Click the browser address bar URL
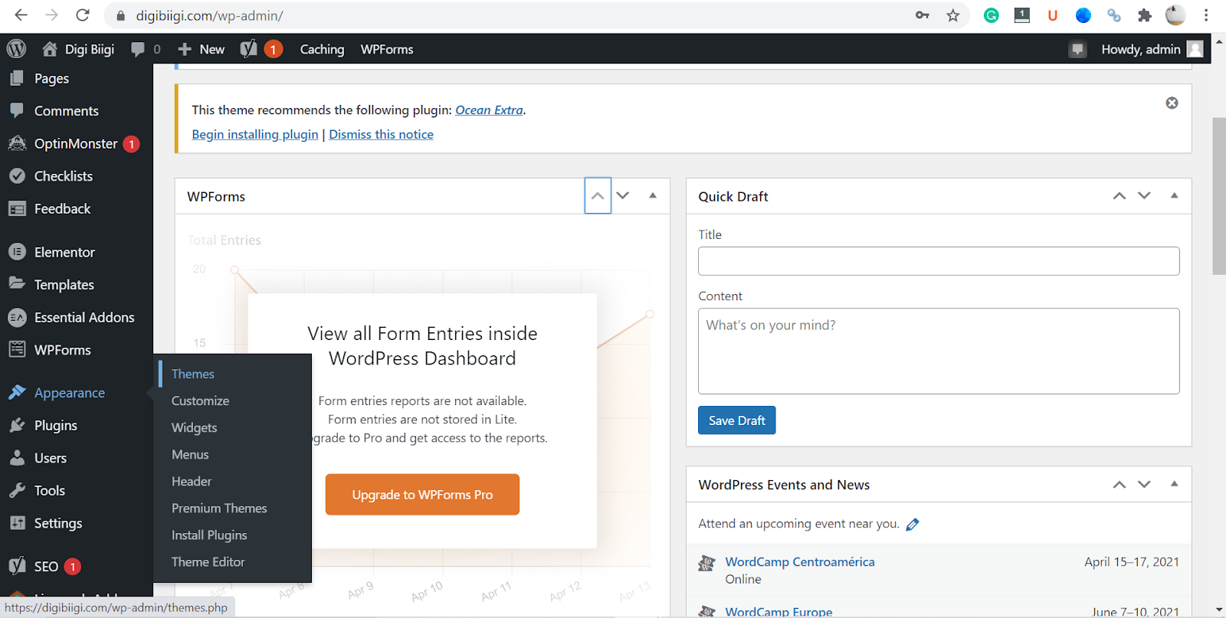The width and height of the screenshot is (1226, 618). tap(209, 15)
